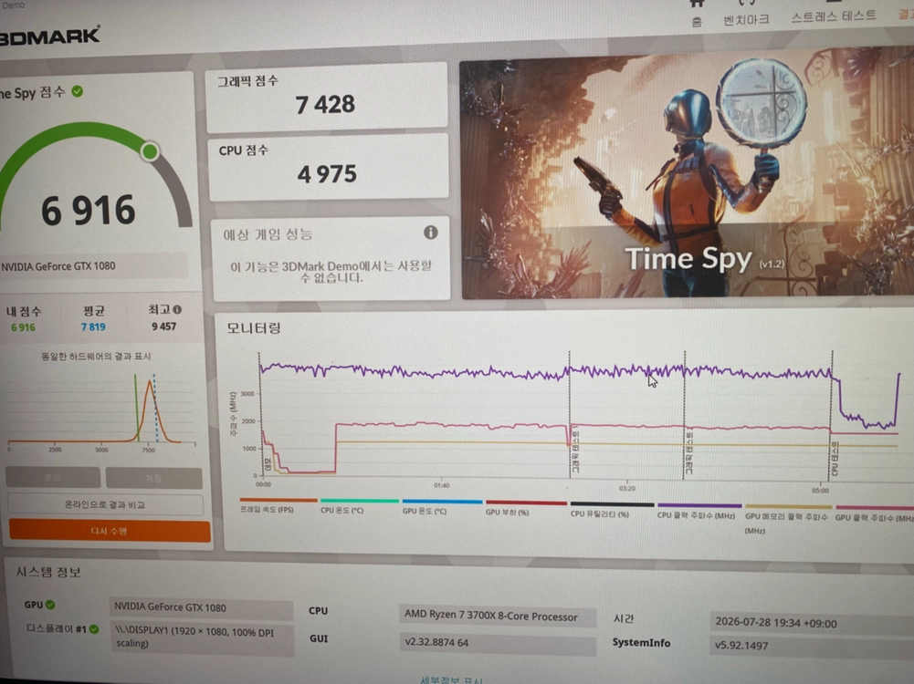Click CPU 테스트 marker in monitoring chart

834,459
